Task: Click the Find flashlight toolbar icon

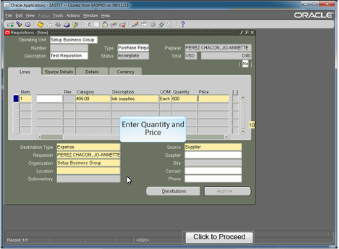Action: pos(19,25)
